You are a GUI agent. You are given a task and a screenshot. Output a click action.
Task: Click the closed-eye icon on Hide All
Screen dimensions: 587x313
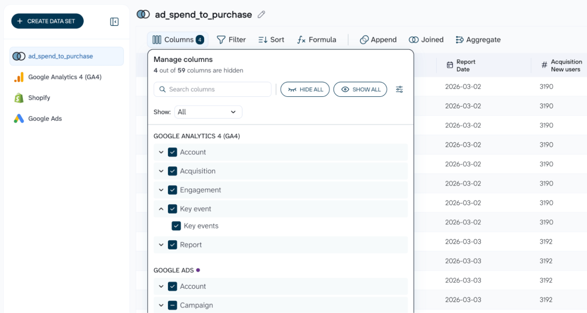click(x=292, y=89)
